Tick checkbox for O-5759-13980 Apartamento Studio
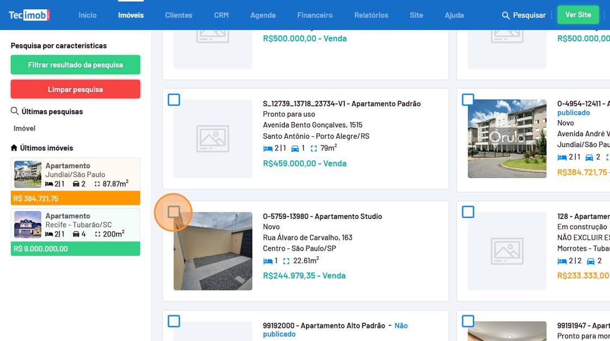The width and height of the screenshot is (610, 341). [174, 212]
